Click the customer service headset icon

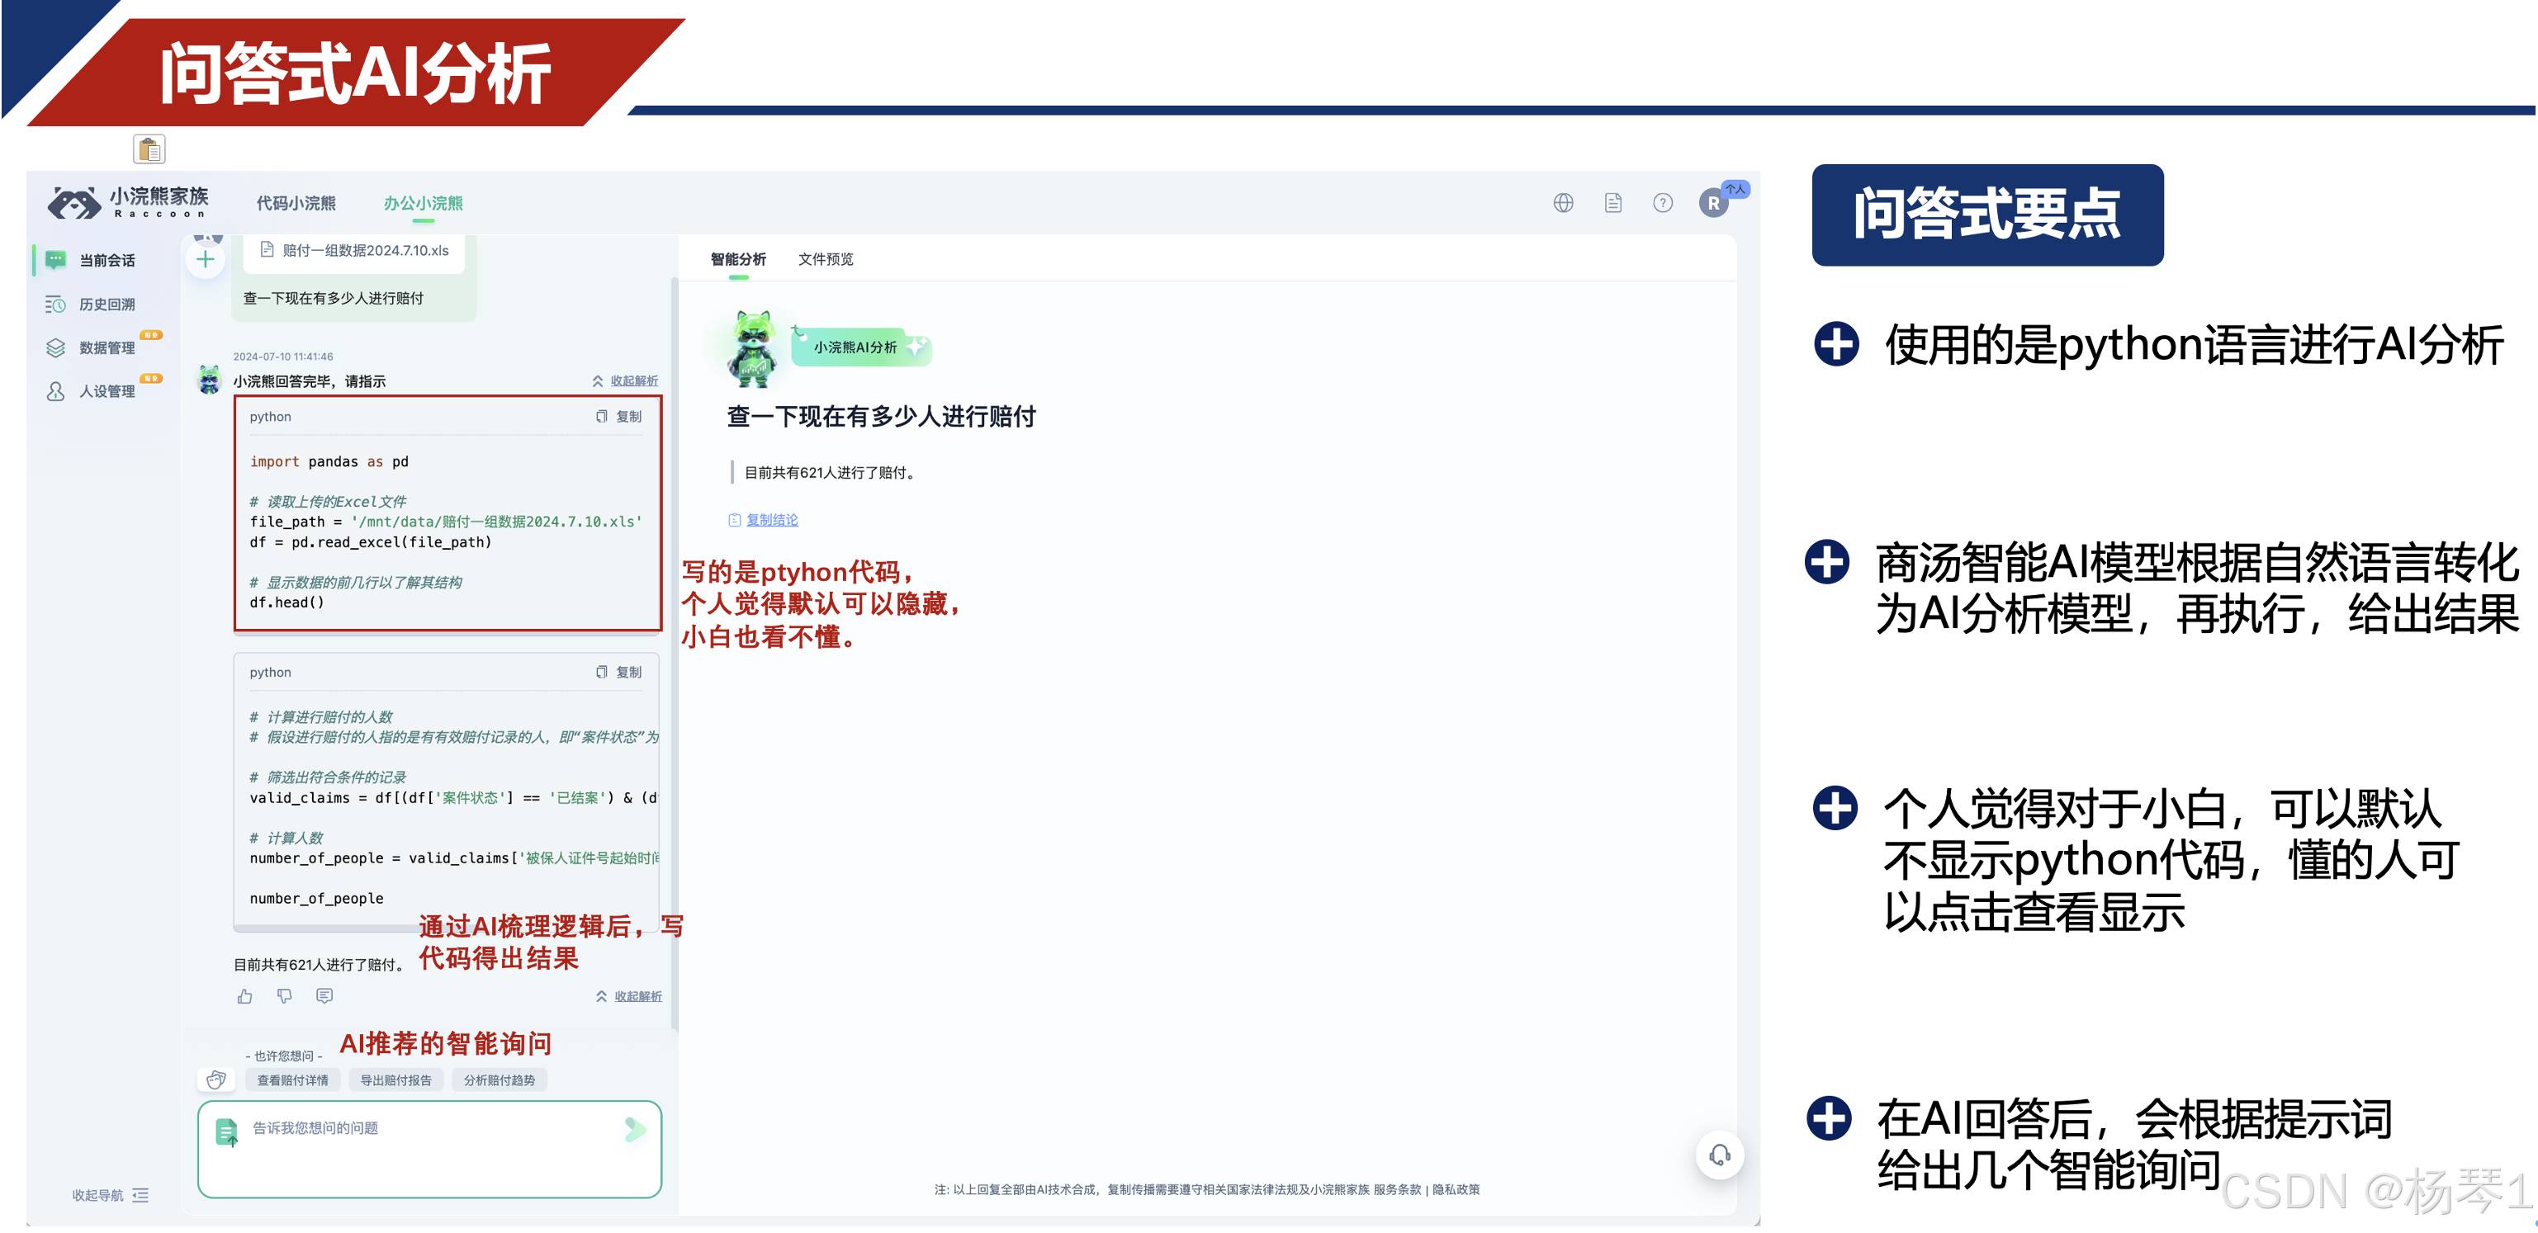[x=1721, y=1155]
